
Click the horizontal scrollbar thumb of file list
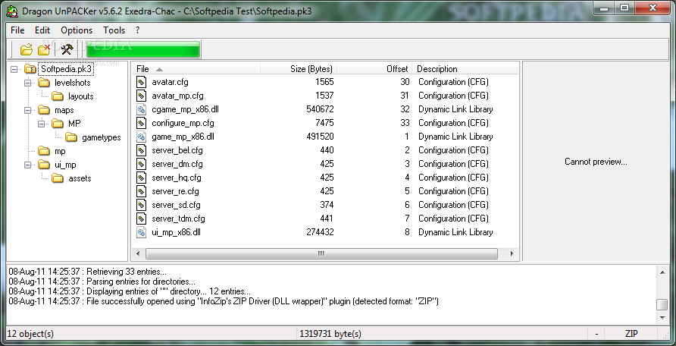click(x=321, y=253)
